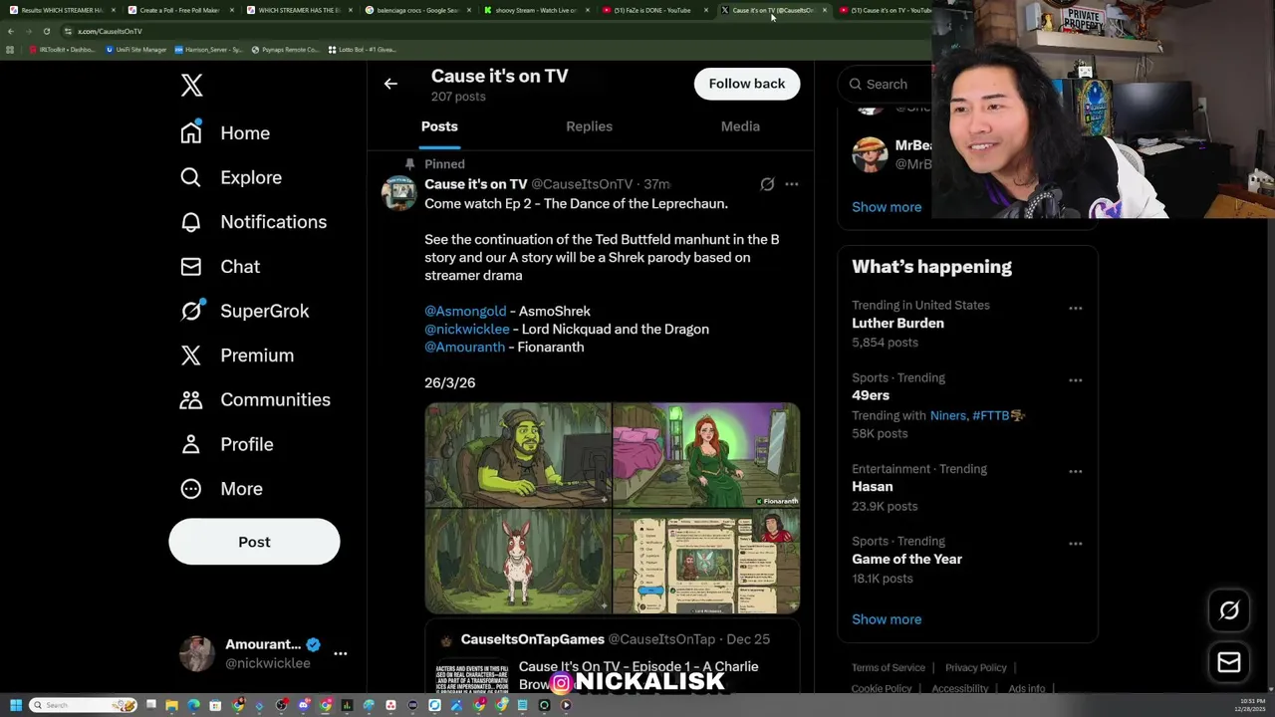Image resolution: width=1275 pixels, height=717 pixels.
Task: Go to Profile in the sidebar
Action: [x=226, y=444]
